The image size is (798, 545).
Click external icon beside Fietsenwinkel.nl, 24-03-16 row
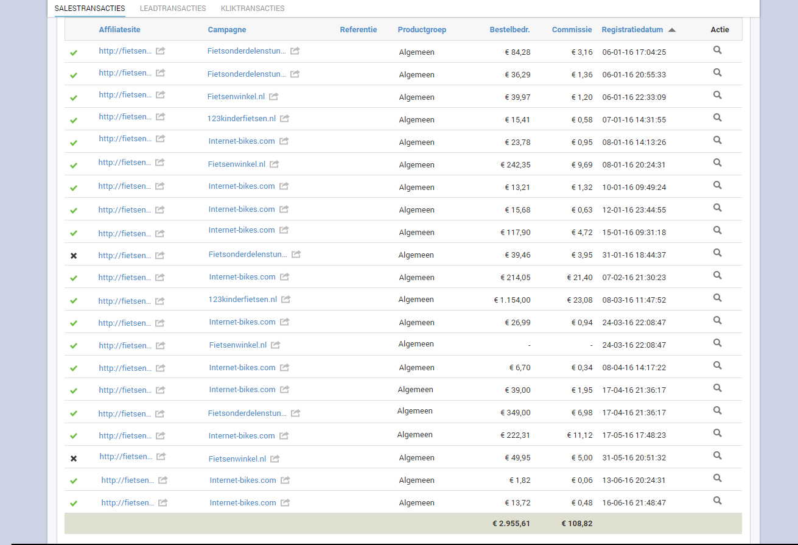point(276,345)
